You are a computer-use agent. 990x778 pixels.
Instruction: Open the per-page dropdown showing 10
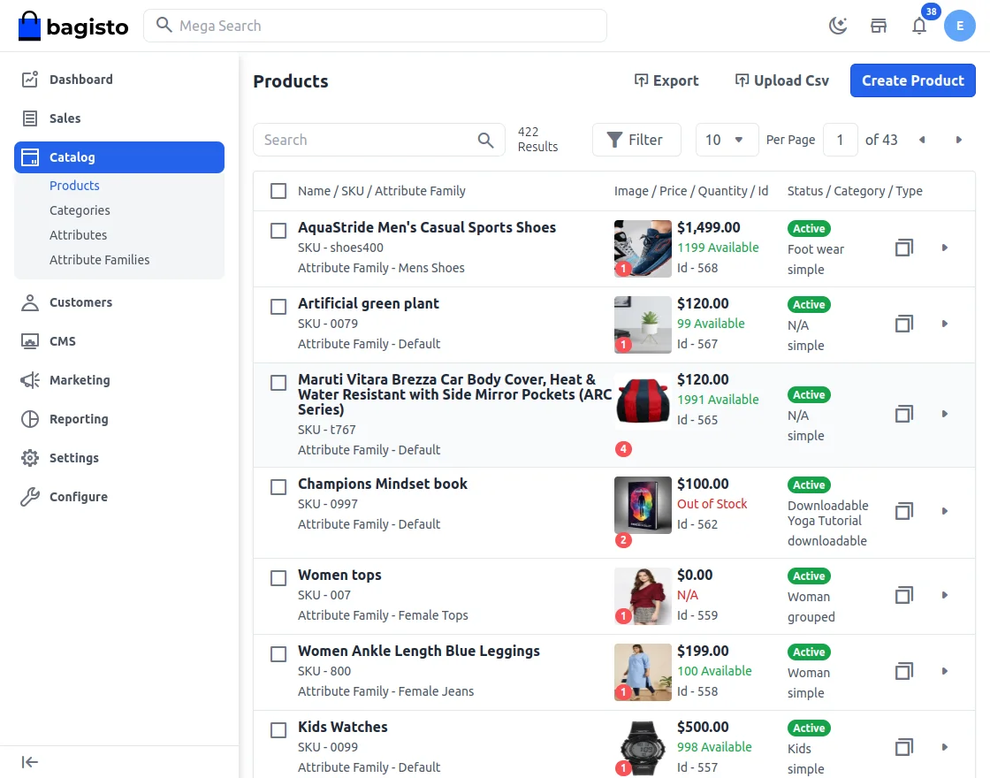[727, 140]
